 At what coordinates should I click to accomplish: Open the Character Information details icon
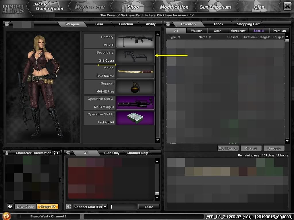coord(55,153)
